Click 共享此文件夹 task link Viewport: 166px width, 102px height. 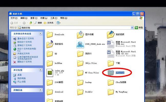click(x=24, y=54)
